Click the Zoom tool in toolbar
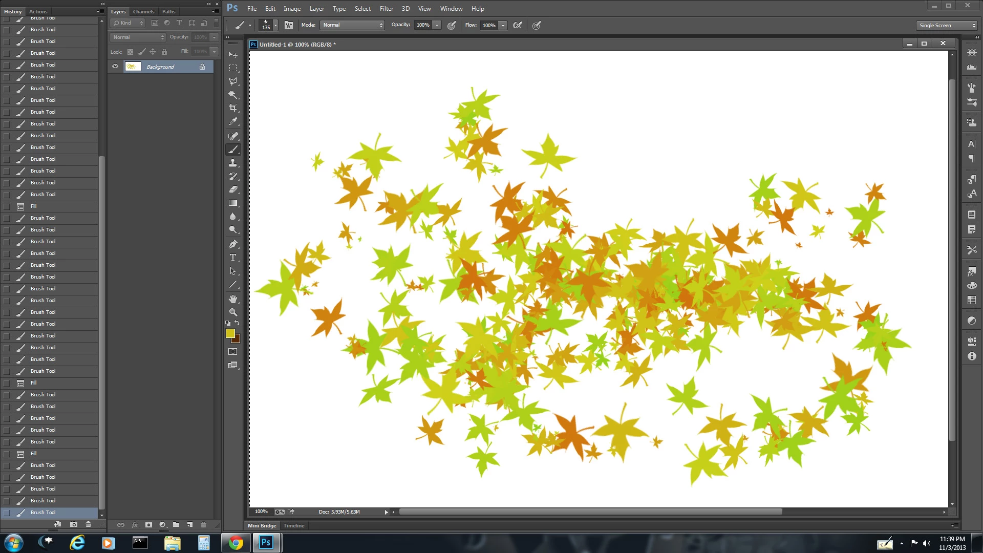 tap(233, 312)
